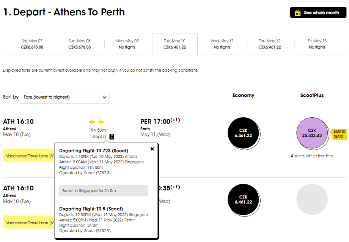Click the calendar icon in See whole month
This screenshot has height=242, width=349.
(297, 13)
